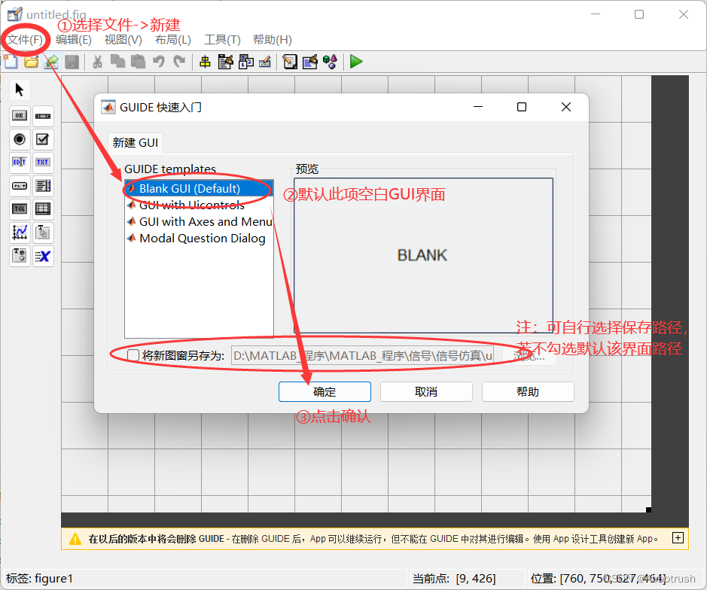Click the Paste clipboard icon
The image size is (707, 590).
138,62
